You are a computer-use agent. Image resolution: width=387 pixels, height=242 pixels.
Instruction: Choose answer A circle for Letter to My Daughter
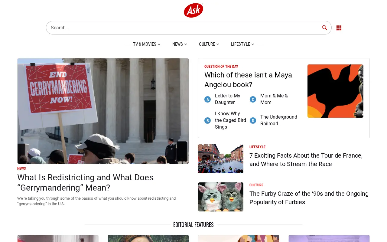tap(207, 99)
